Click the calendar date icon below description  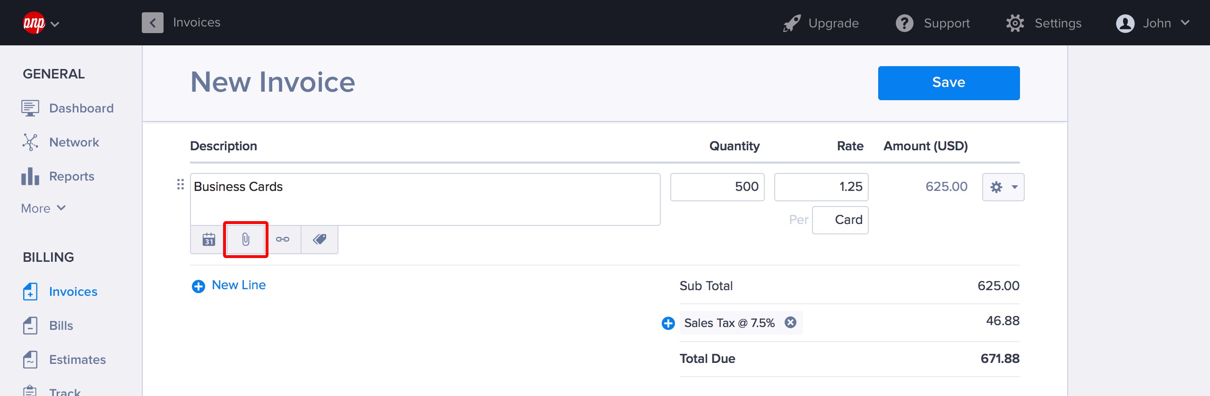209,240
